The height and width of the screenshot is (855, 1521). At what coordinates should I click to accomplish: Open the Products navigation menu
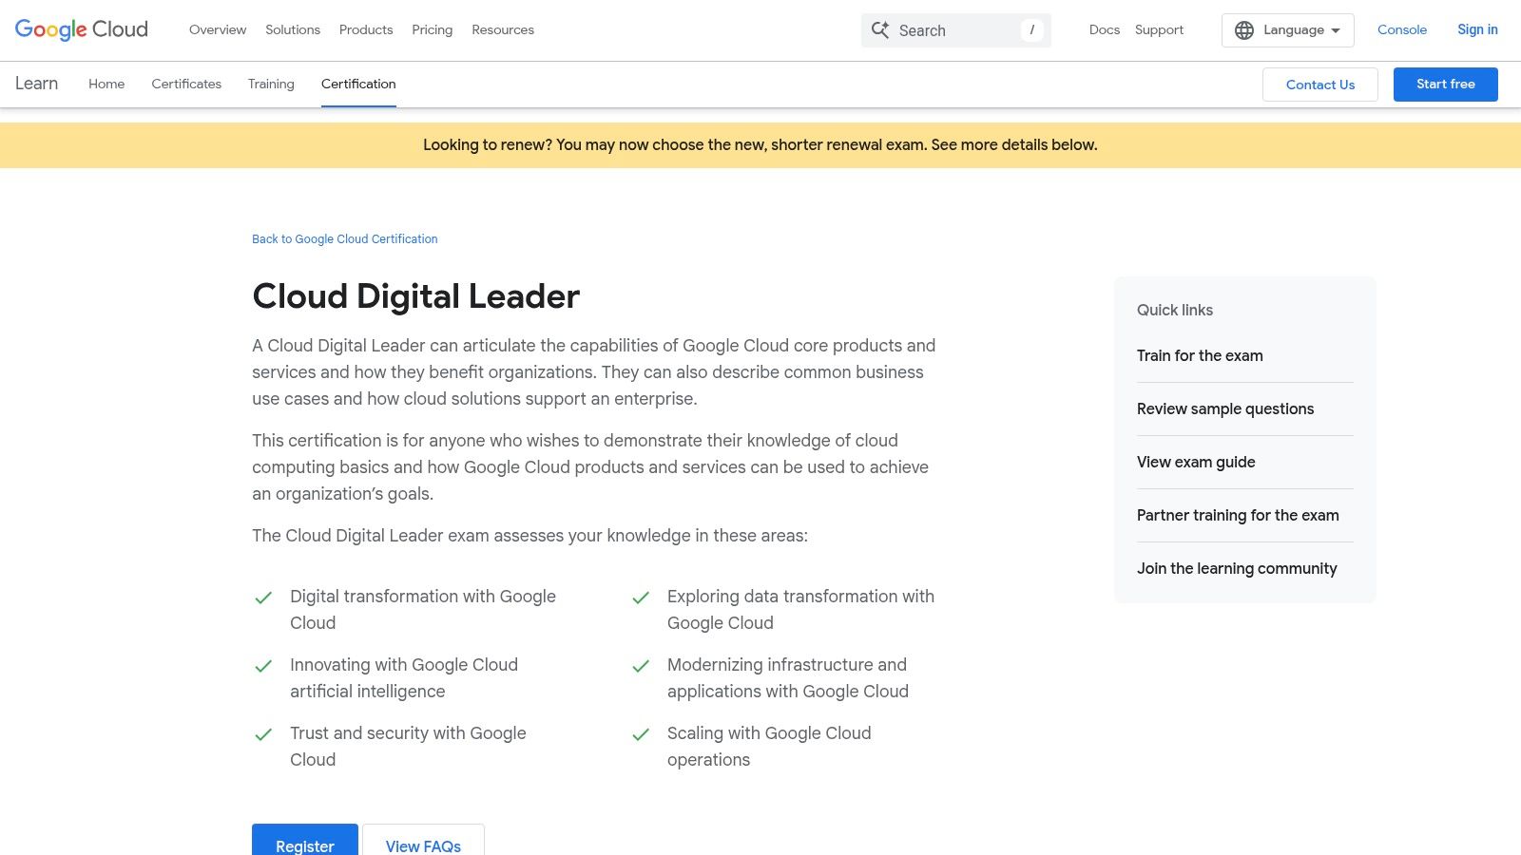tap(365, 29)
